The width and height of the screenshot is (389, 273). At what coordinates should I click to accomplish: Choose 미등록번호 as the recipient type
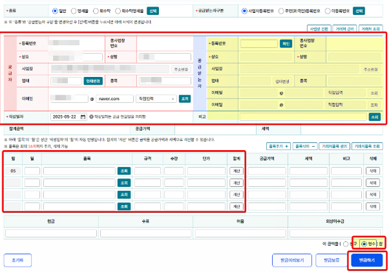[328, 11]
